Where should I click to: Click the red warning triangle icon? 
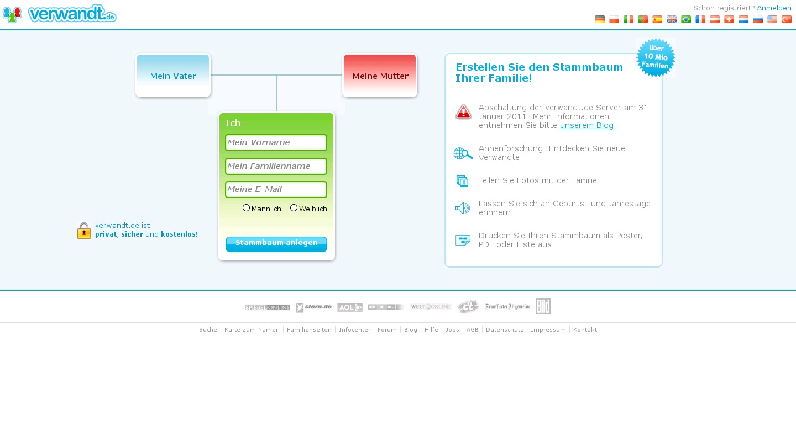point(464,112)
